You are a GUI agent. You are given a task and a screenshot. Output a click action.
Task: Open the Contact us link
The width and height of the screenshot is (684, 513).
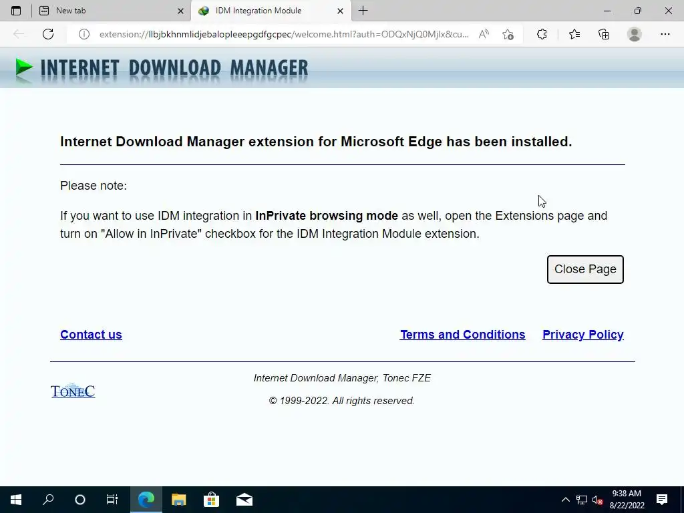pos(91,335)
